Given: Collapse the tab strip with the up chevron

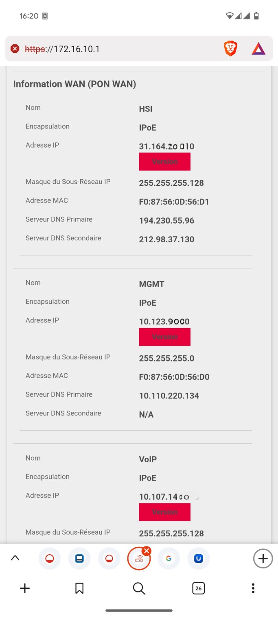Looking at the screenshot, I should [x=15, y=559].
